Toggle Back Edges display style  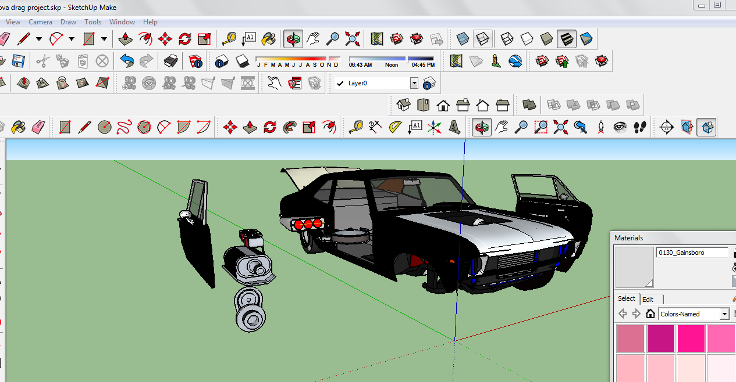[x=482, y=39]
